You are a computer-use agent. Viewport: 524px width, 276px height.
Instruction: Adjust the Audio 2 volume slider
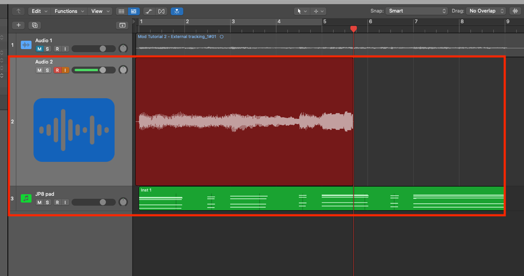(93, 70)
